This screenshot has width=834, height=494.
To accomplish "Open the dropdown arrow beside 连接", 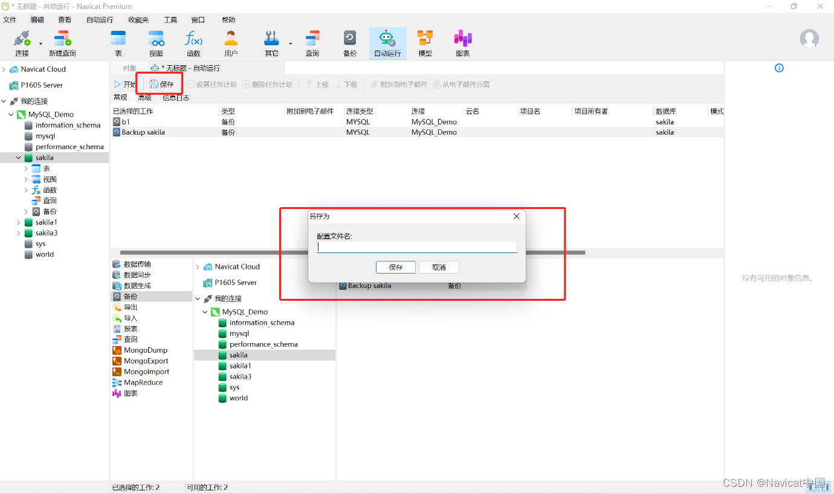I will point(40,43).
